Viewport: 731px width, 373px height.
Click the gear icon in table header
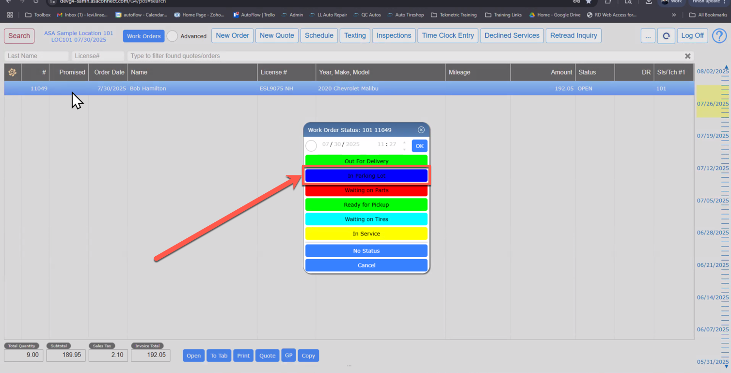click(x=12, y=72)
